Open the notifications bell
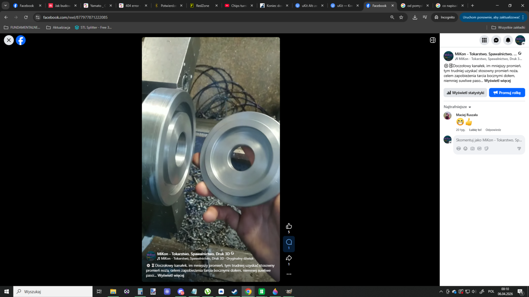Image resolution: width=529 pixels, height=297 pixels. tap(508, 40)
